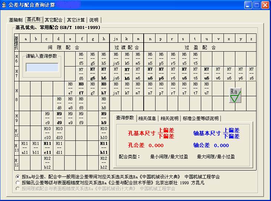Pick the H7/r6 fit button
The image size is (271, 201).
173,74
